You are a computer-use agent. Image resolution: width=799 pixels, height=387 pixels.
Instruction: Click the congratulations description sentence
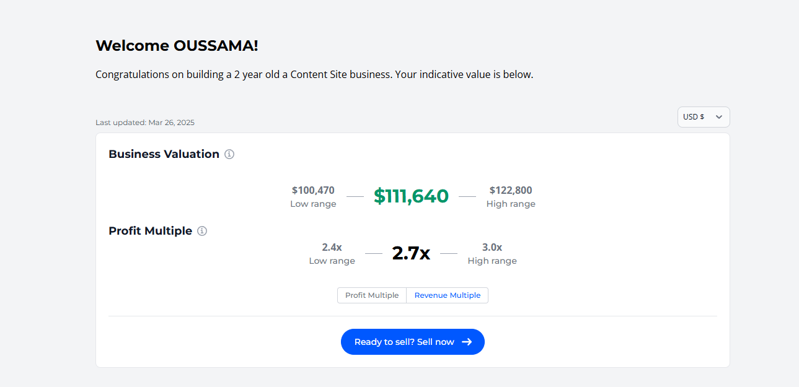(x=314, y=74)
